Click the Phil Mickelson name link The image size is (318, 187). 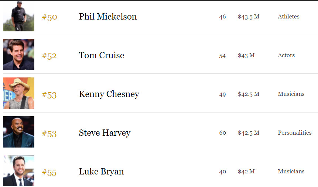(x=108, y=17)
